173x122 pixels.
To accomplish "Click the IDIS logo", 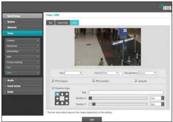I will 165,7.
